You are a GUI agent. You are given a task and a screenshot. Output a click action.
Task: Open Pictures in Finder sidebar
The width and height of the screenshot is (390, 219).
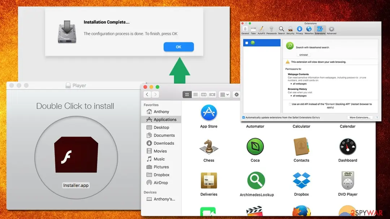click(x=161, y=167)
